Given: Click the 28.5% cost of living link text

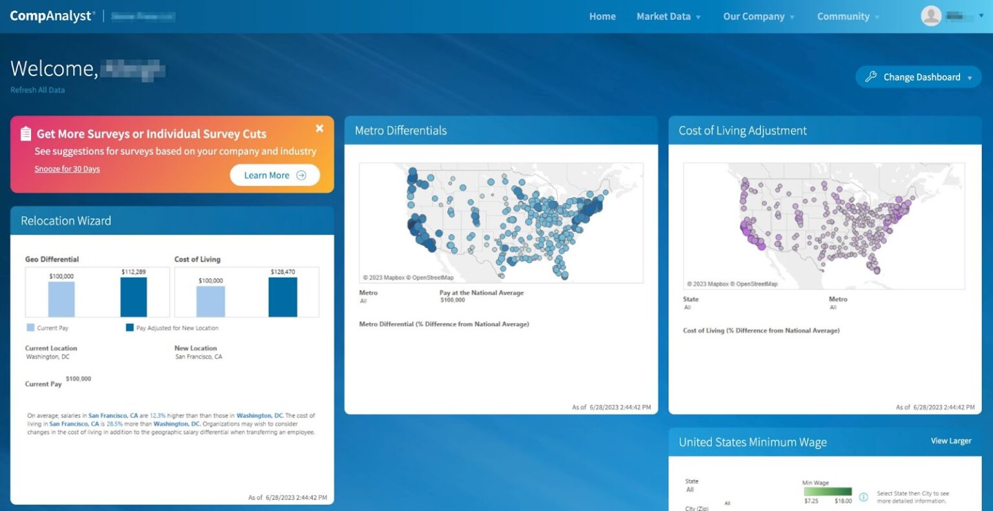Looking at the screenshot, I should pos(114,424).
